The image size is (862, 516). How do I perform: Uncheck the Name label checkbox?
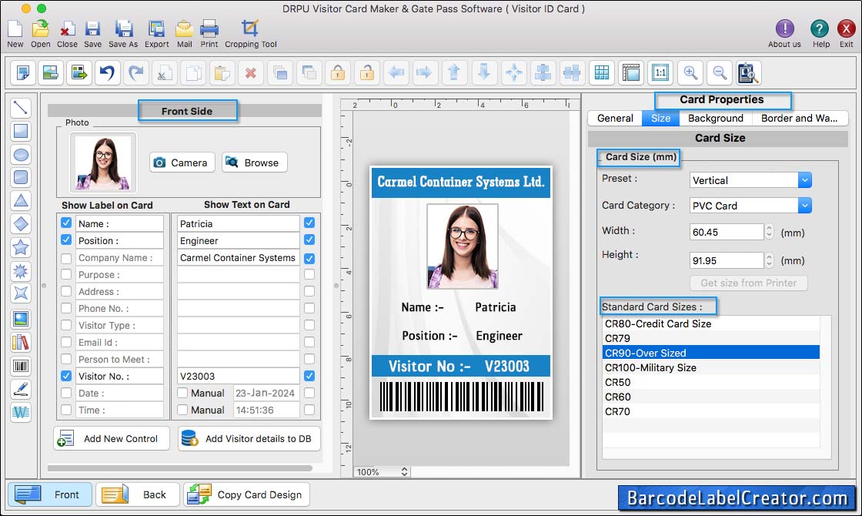(66, 223)
